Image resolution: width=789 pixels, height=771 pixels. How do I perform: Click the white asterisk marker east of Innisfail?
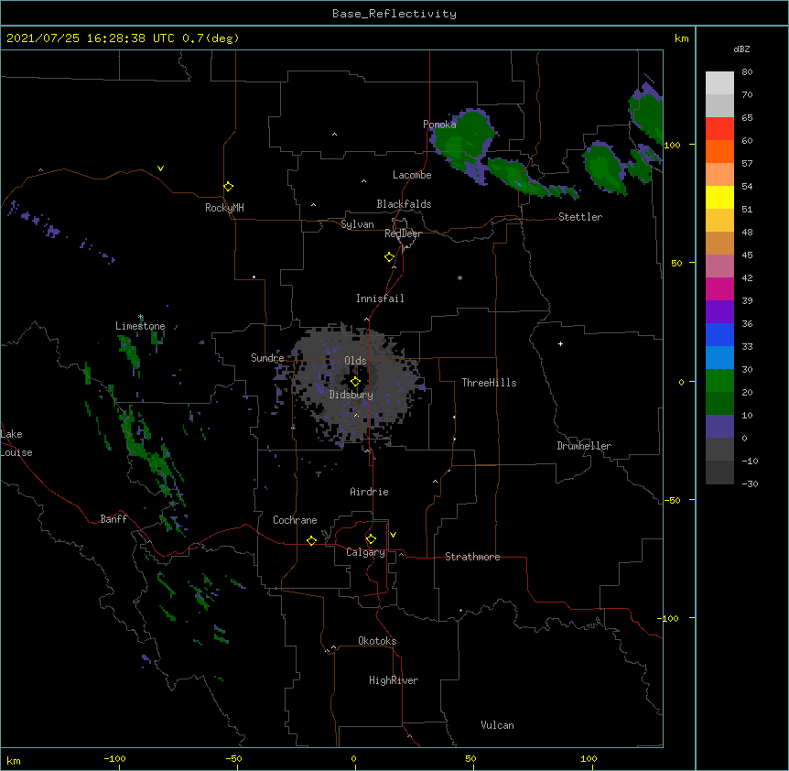[x=459, y=277]
